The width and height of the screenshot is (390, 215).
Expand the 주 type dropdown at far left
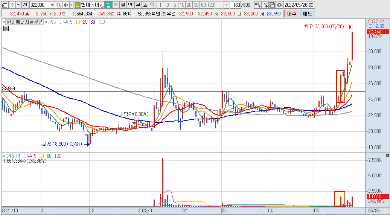[18, 5]
